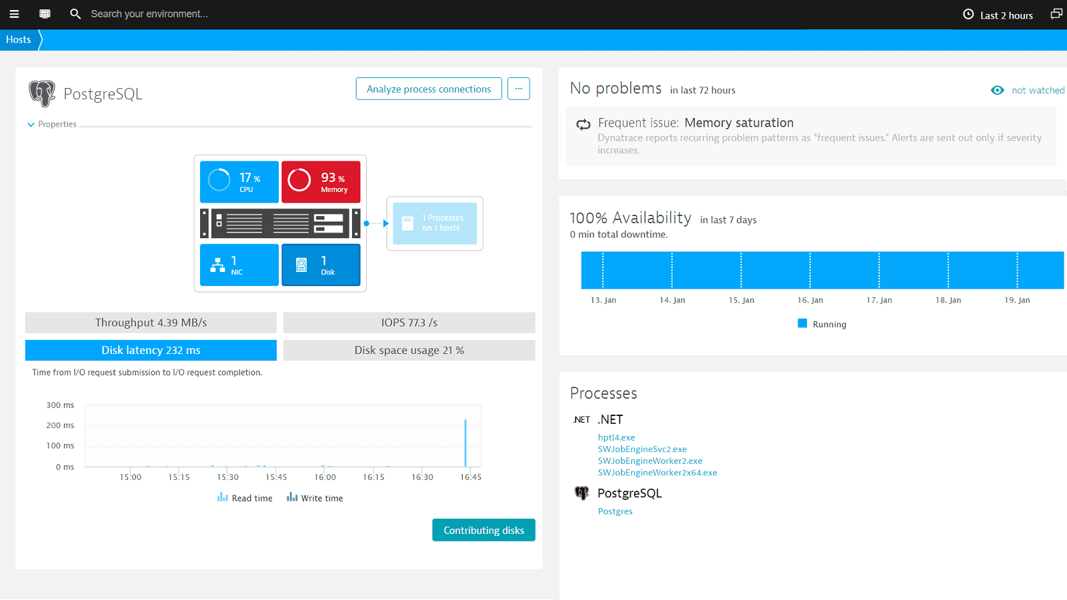
Task: Select the 1 Disk tile
Action: point(321,265)
